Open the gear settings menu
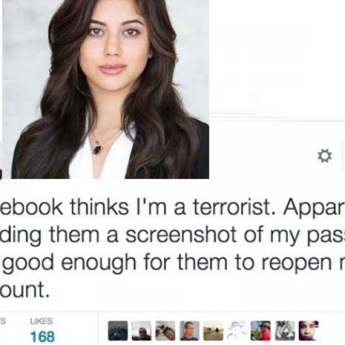This screenshot has height=345, width=345. pos(325,156)
